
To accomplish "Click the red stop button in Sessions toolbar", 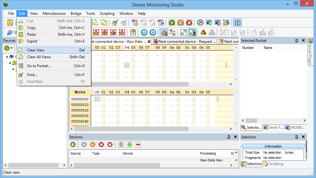I will point(101,144).
